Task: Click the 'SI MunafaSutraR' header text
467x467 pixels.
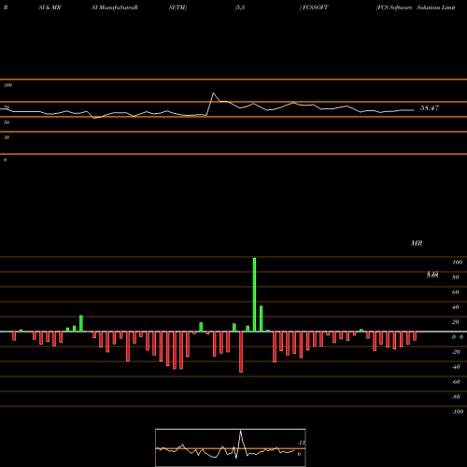Action: point(115,7)
